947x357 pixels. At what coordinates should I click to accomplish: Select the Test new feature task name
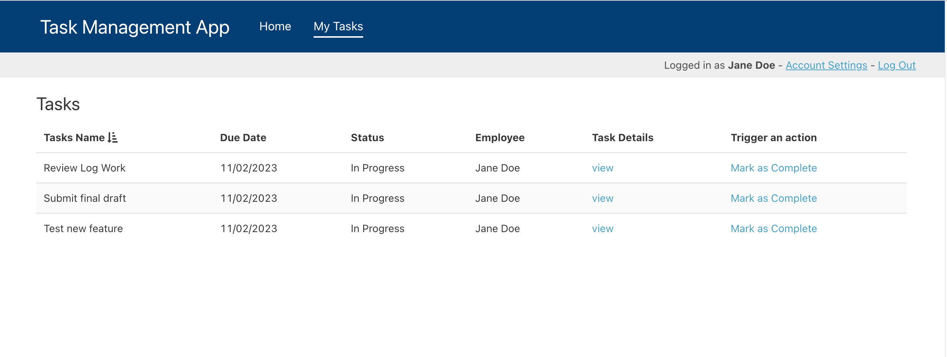pyautogui.click(x=83, y=228)
